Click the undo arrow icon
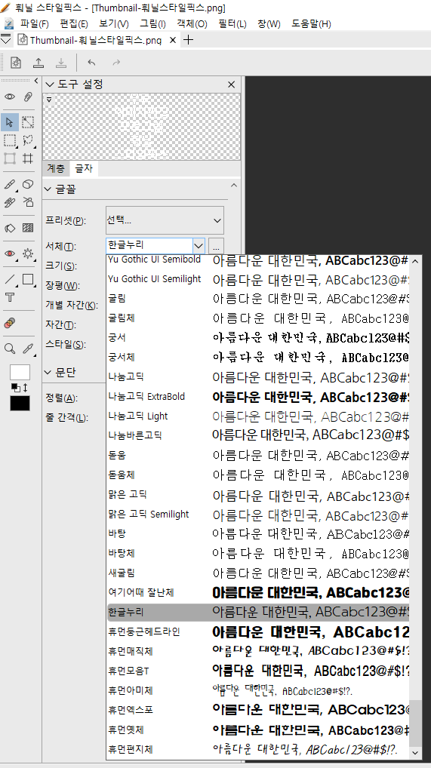 coord(91,62)
